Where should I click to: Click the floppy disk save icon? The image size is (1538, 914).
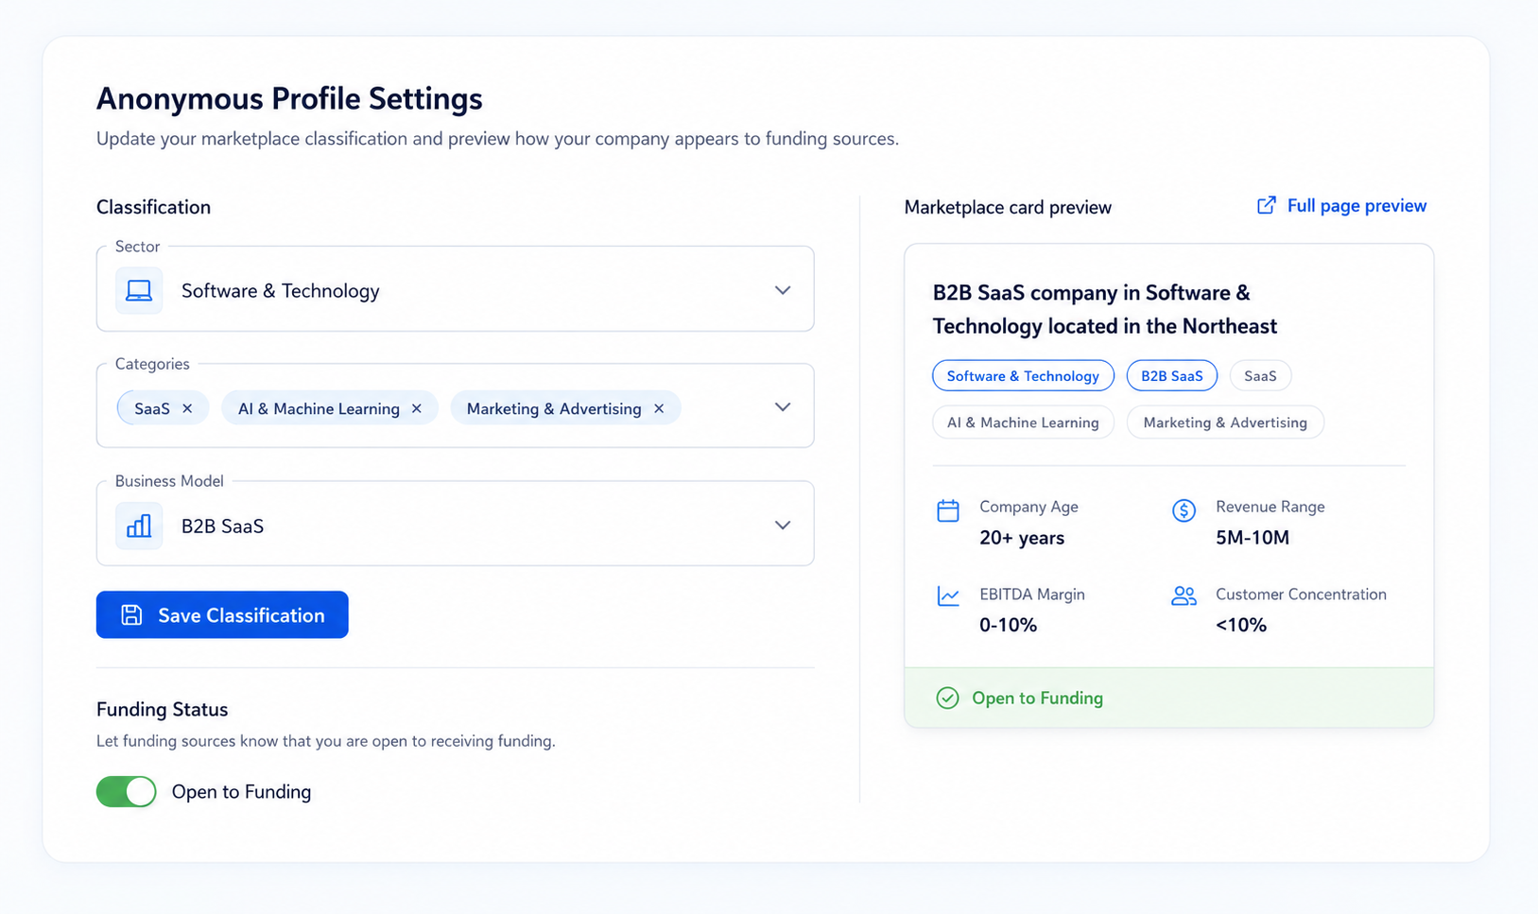pyautogui.click(x=131, y=615)
